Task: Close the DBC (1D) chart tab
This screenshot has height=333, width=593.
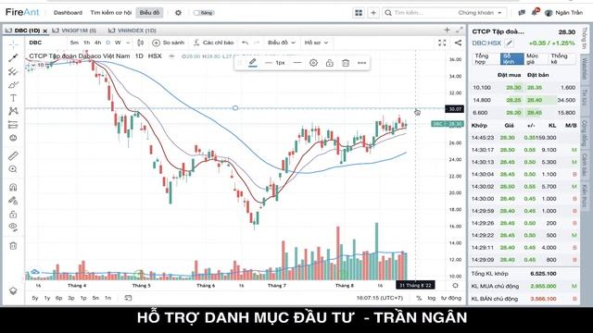Action: click(x=44, y=31)
